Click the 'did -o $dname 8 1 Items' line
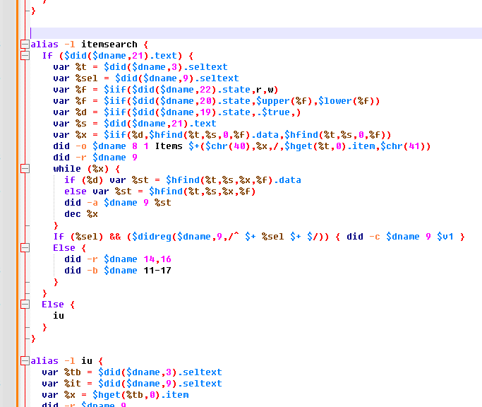The image size is (482, 407). pos(241,146)
